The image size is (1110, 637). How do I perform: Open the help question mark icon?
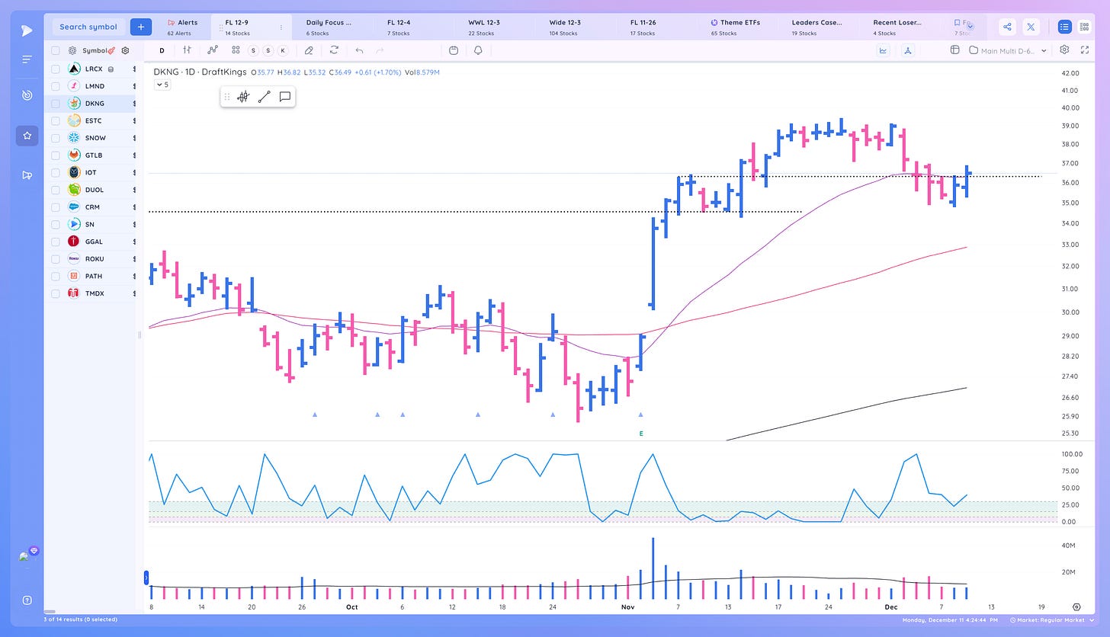pos(27,600)
